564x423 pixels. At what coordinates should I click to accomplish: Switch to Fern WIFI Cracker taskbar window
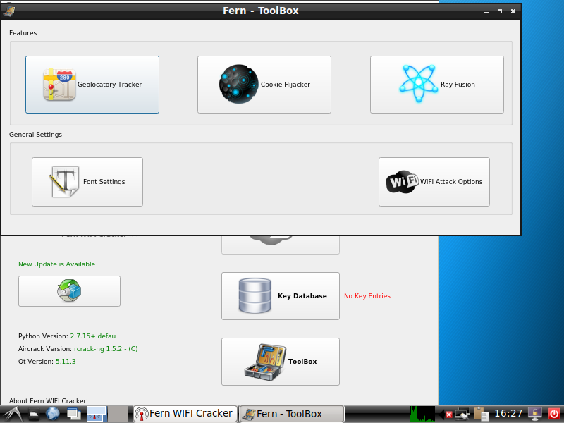(x=185, y=414)
